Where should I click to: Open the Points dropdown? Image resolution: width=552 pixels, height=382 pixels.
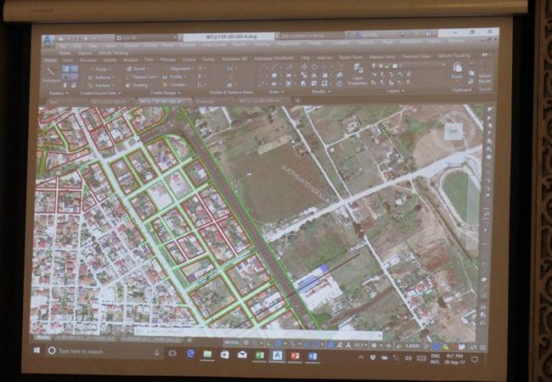pyautogui.click(x=100, y=69)
